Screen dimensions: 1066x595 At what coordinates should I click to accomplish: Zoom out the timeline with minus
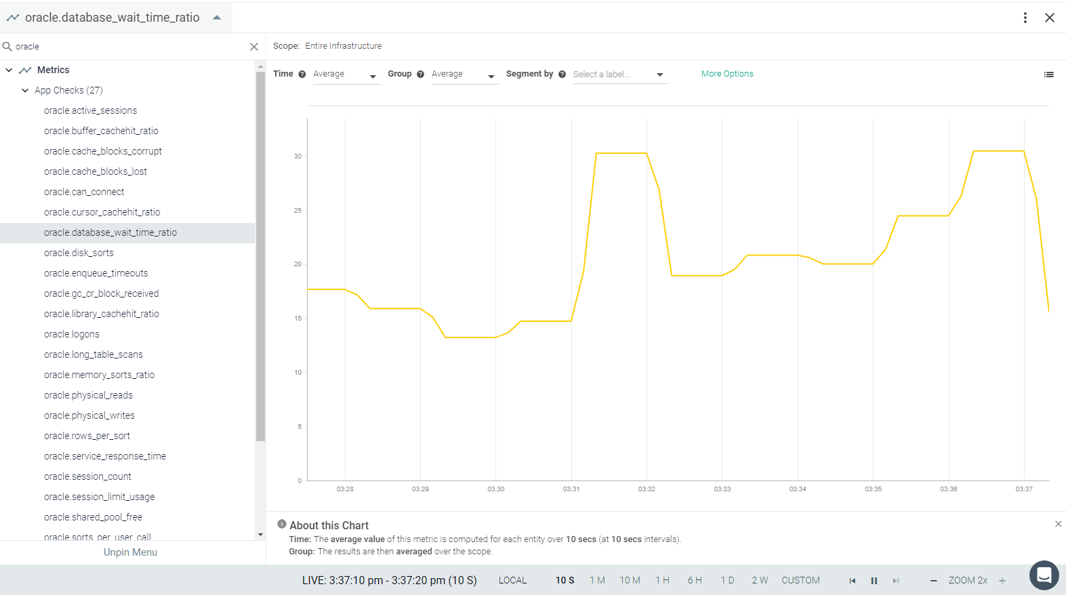tap(934, 581)
